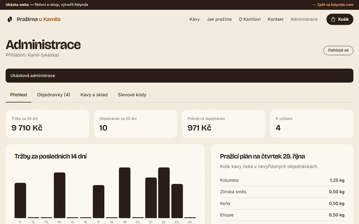Viewport: 359px width, 224px height.
Task: Click Keňa row in roasting plan
Action: 282,203
